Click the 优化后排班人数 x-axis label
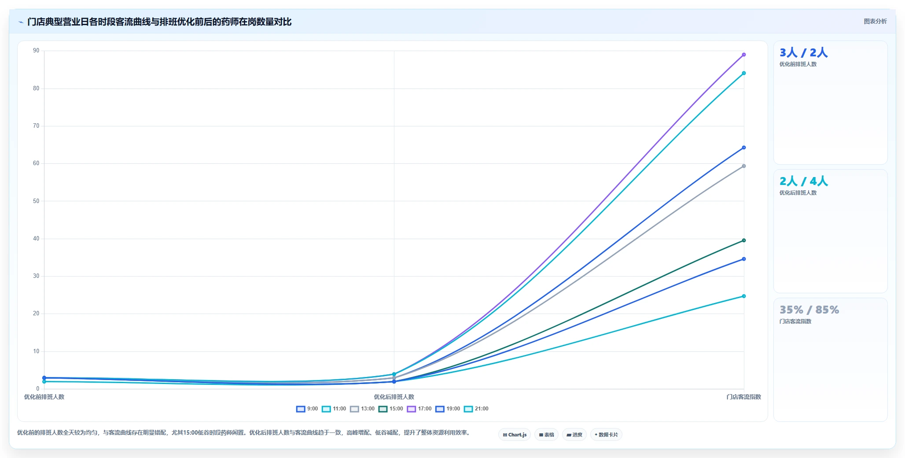Viewport: 905px width, 458px height. (394, 397)
